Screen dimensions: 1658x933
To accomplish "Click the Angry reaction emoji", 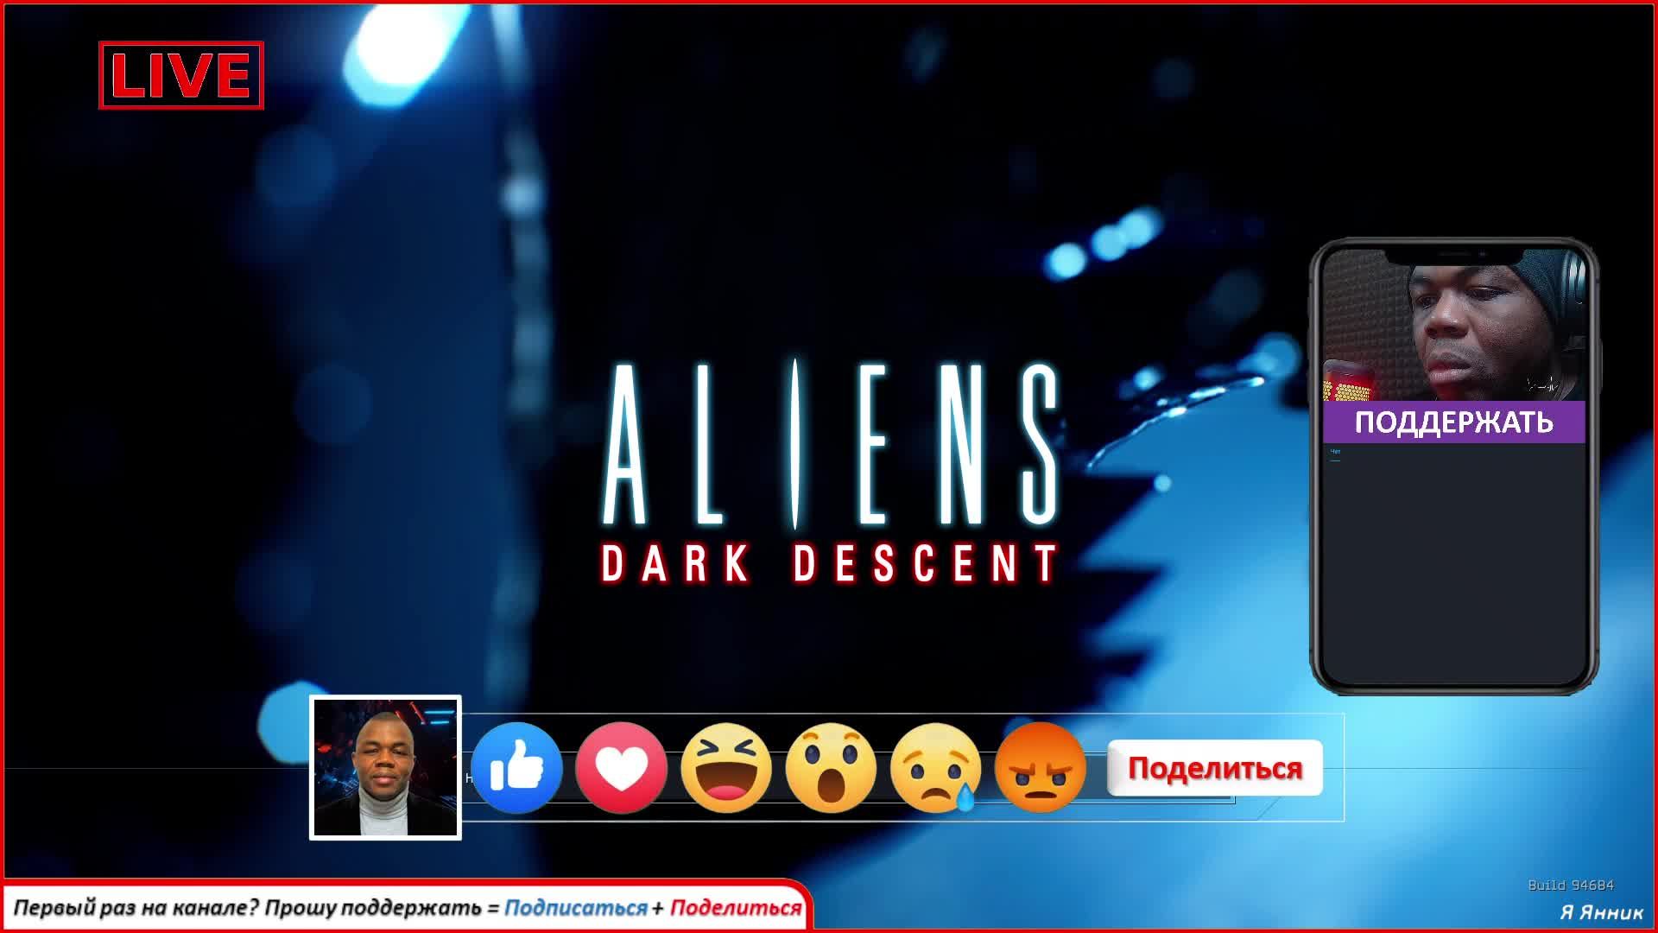I will tap(1040, 768).
